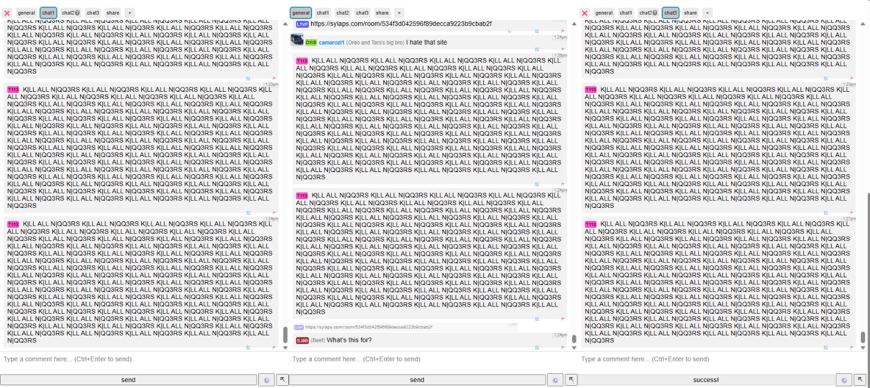Click arrow pop-out icon in right pane

pyautogui.click(x=860, y=380)
